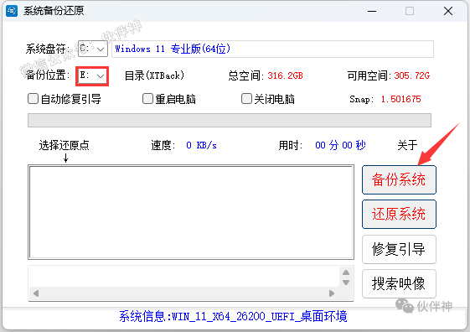The width and height of the screenshot is (470, 332).
Task: Enable the 自动修复引导 checkbox
Action: [x=33, y=99]
